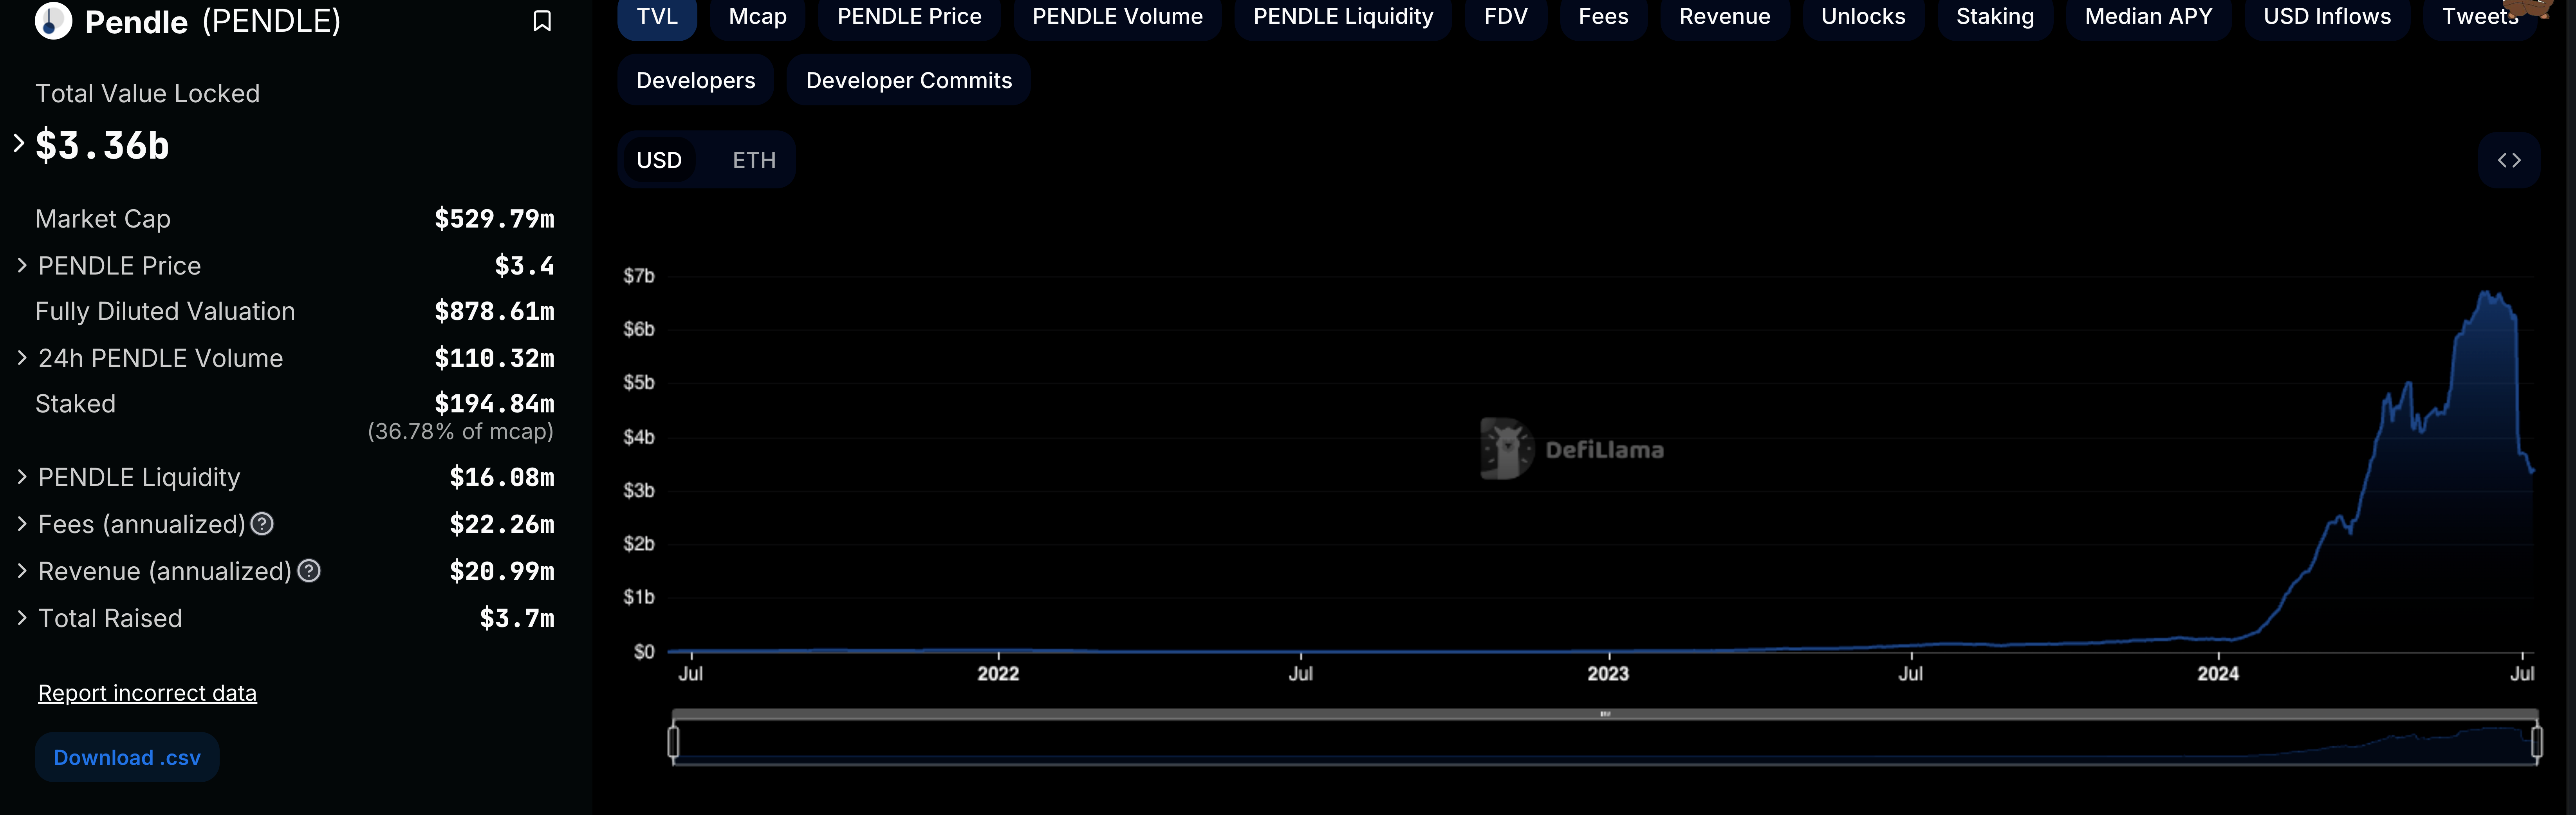
Task: Expand the Revenue (annualized) row
Action: 22,571
